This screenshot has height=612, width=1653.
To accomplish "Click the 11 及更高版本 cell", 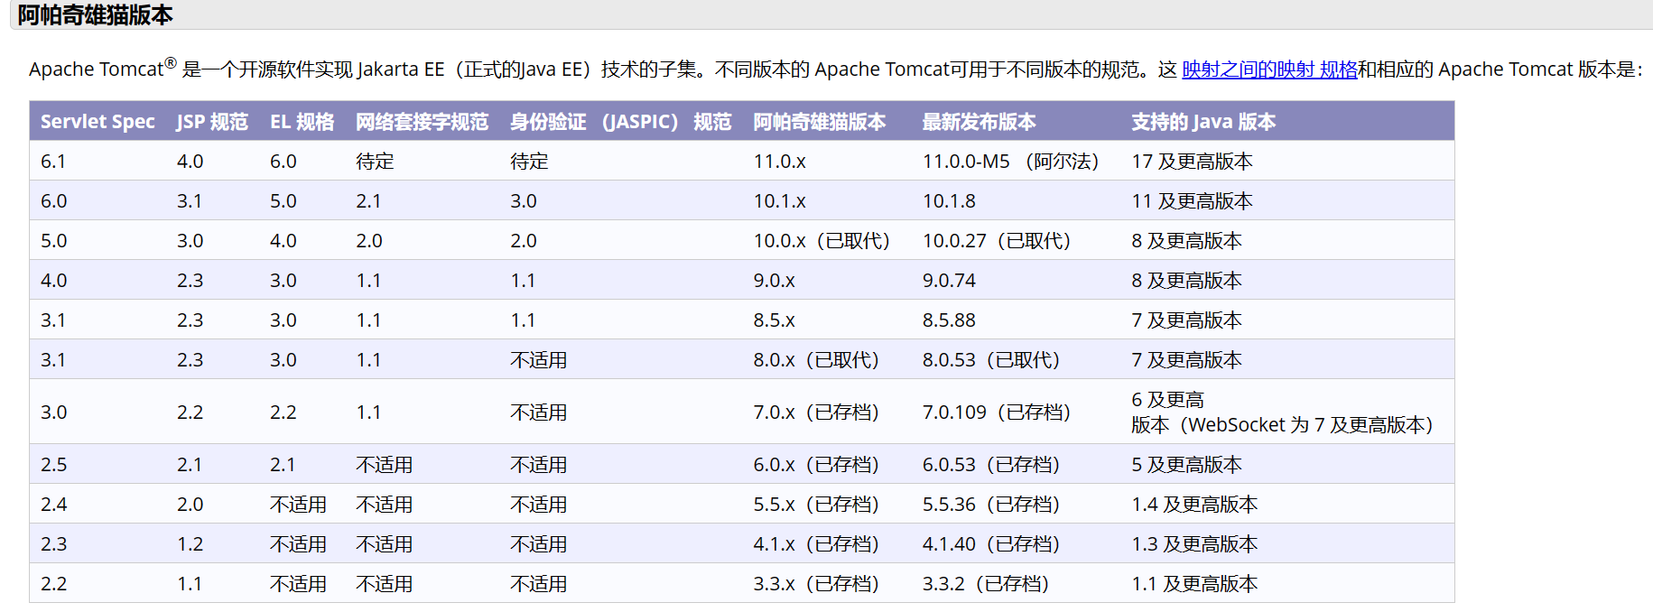I will point(1192,201).
